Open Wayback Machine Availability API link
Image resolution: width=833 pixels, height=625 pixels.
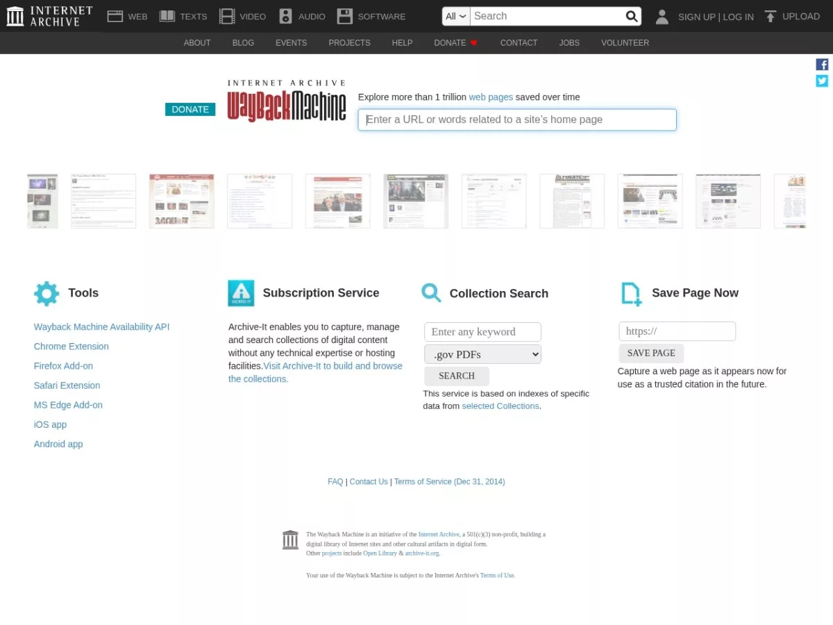click(x=101, y=327)
